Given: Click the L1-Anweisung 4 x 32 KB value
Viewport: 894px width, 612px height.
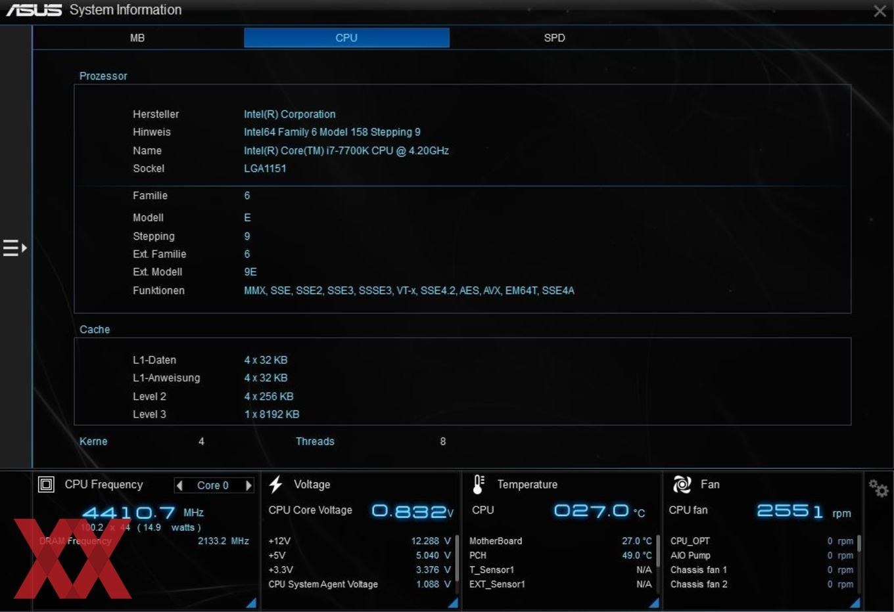Looking at the screenshot, I should pyautogui.click(x=266, y=378).
